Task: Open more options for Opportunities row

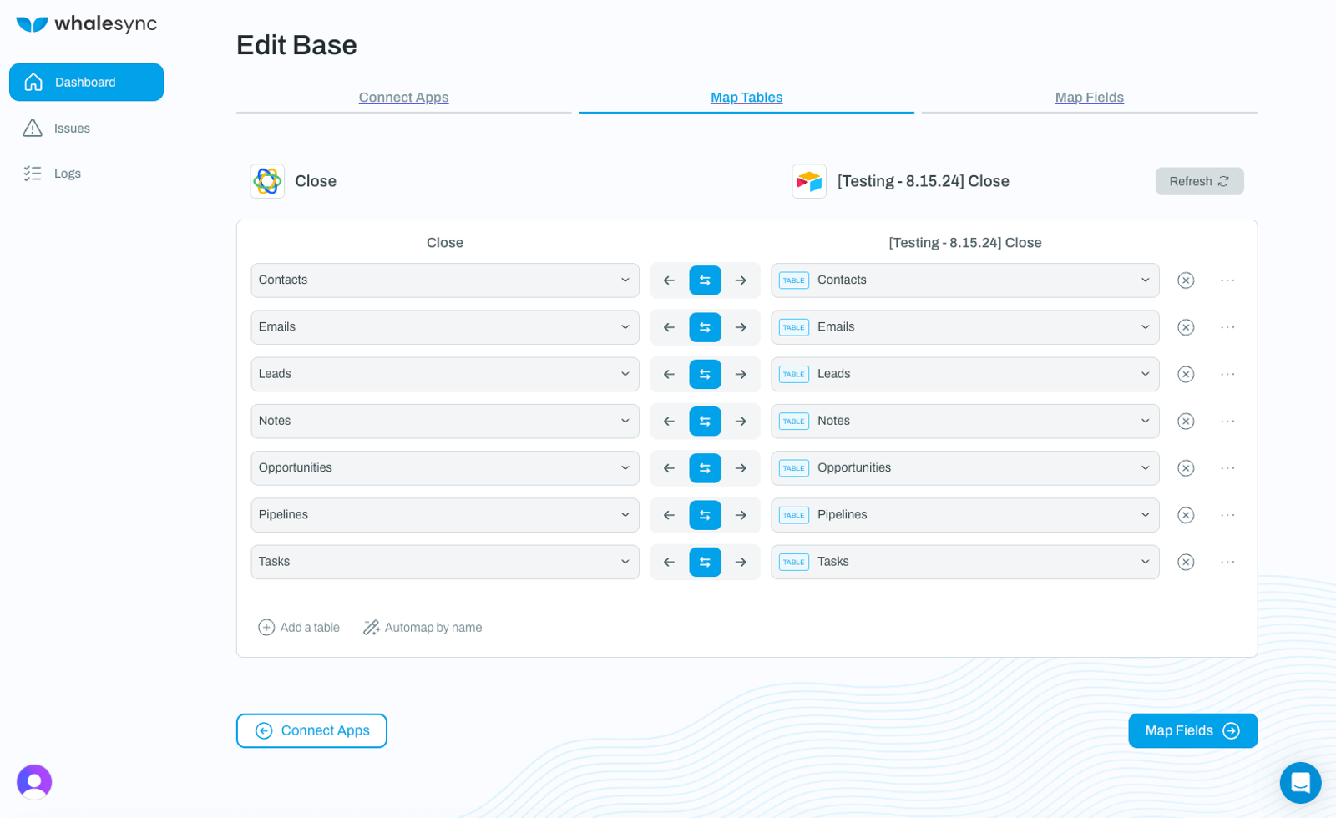Action: click(1227, 468)
